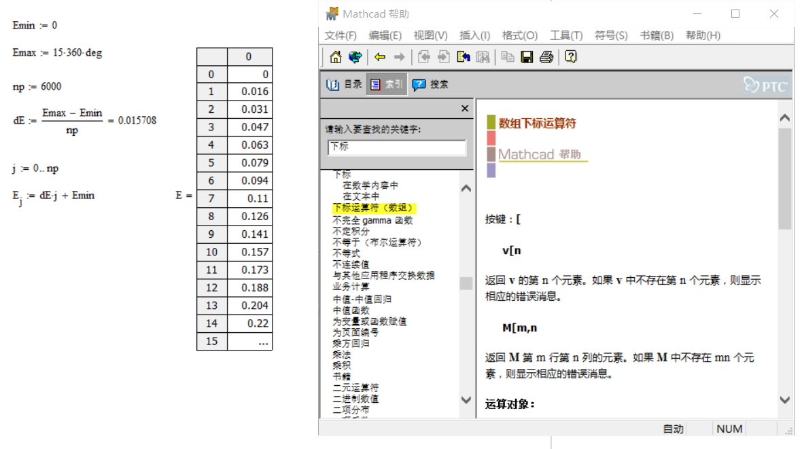Open the 目录 contents tab

[x=344, y=84]
